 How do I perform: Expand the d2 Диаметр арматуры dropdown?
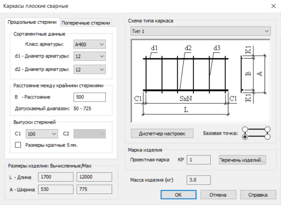(89, 70)
